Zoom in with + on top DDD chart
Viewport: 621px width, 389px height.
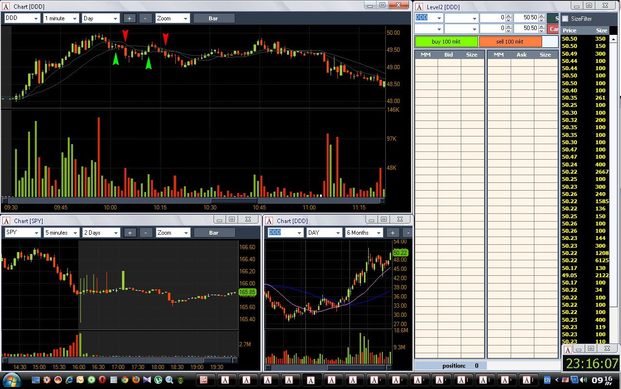click(x=129, y=18)
